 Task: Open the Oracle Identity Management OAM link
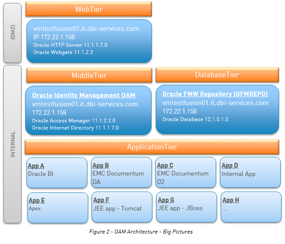click(84, 95)
